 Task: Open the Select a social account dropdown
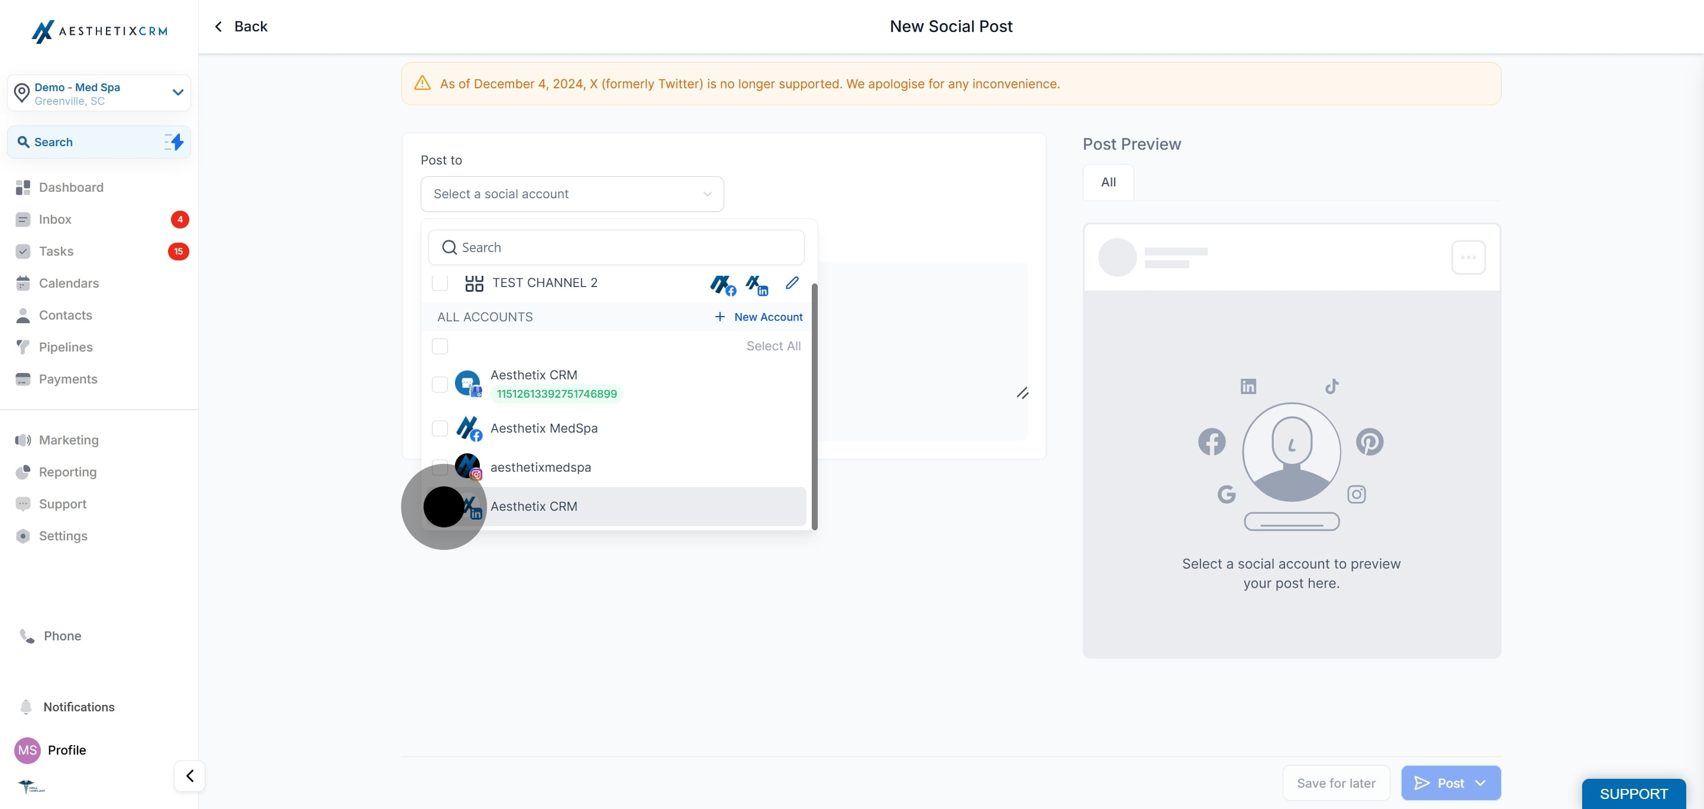coord(572,194)
